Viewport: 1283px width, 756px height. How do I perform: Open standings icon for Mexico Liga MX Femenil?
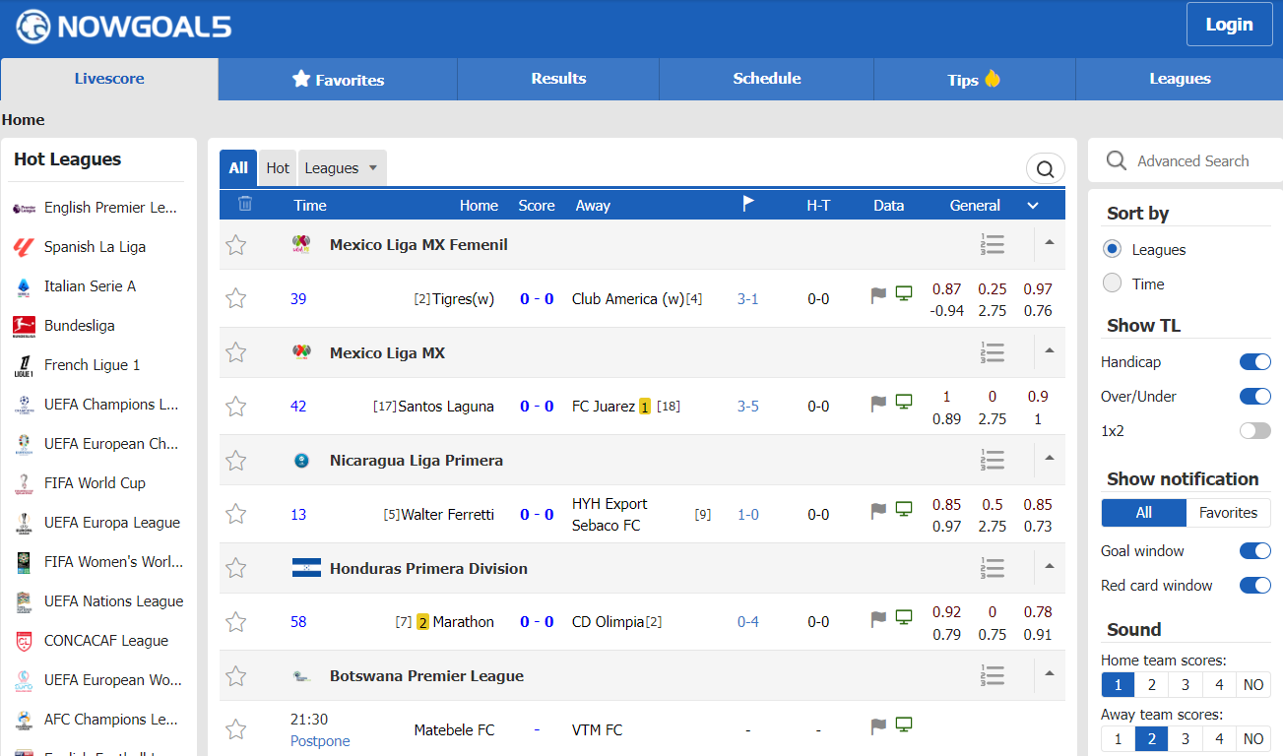tap(992, 245)
